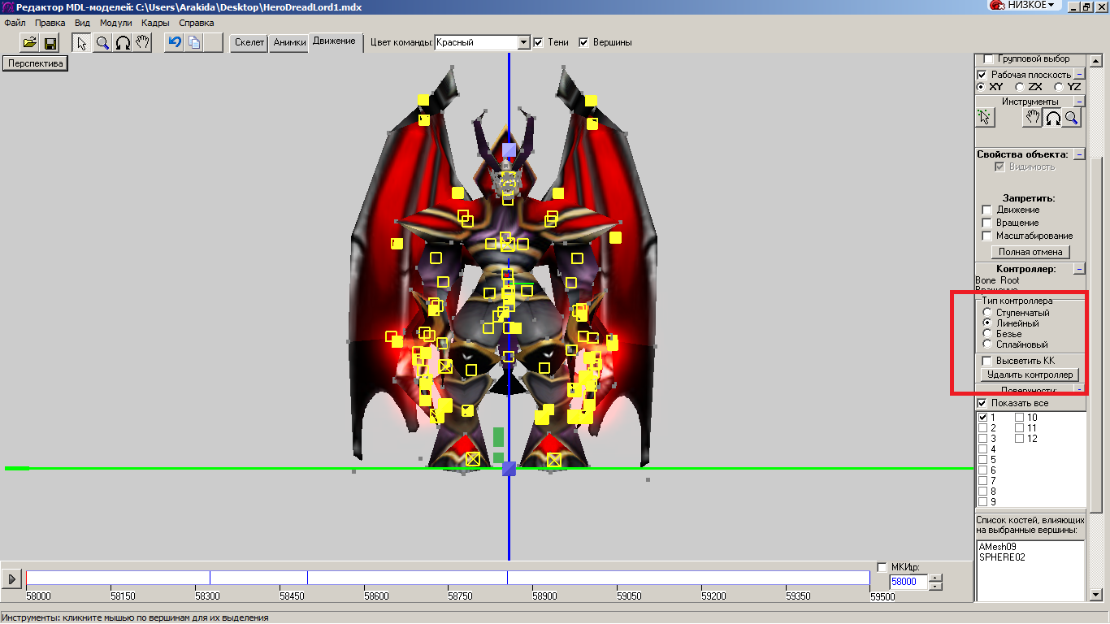Click the current frame input field 58000
Image resolution: width=1110 pixels, height=624 pixels.
(909, 582)
